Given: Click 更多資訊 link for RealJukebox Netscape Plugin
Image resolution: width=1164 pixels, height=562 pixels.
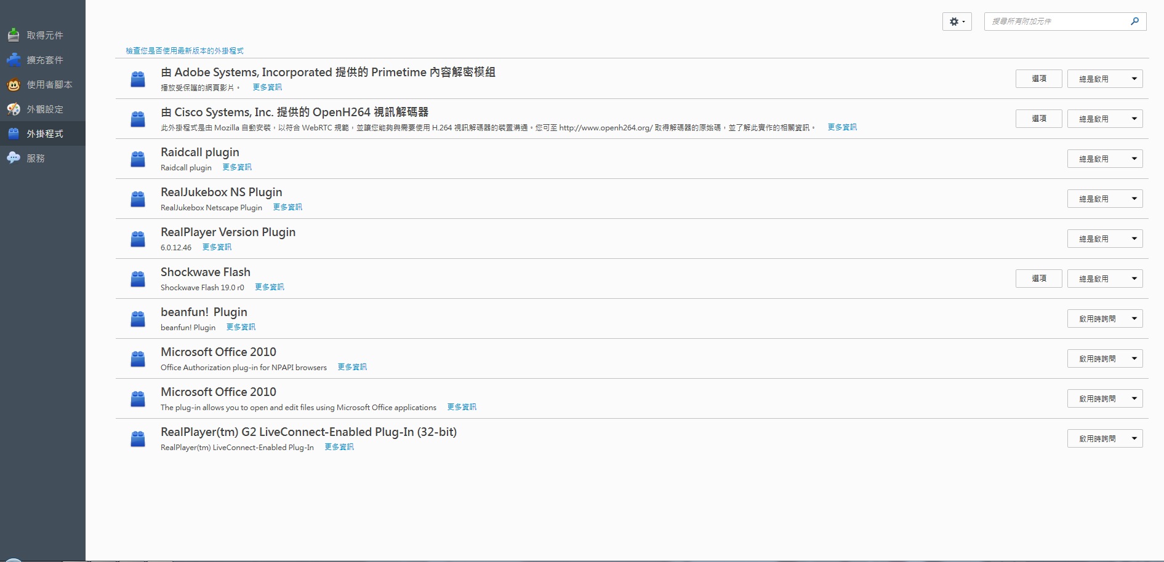Looking at the screenshot, I should tap(287, 207).
